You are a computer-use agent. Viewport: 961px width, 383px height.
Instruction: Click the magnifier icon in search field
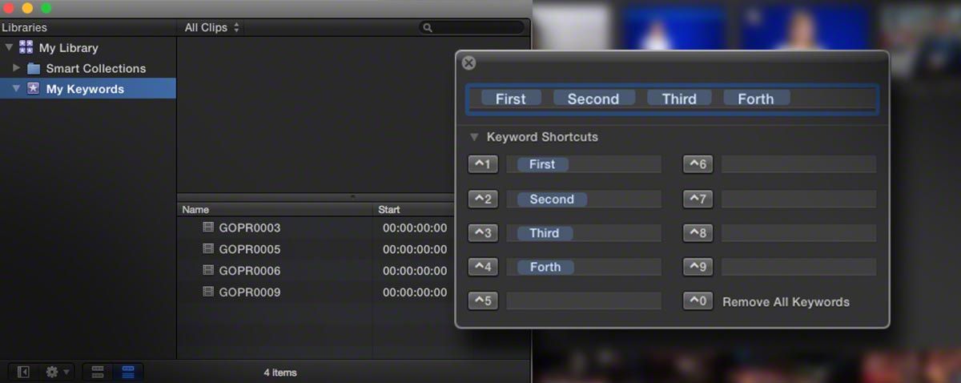click(428, 28)
